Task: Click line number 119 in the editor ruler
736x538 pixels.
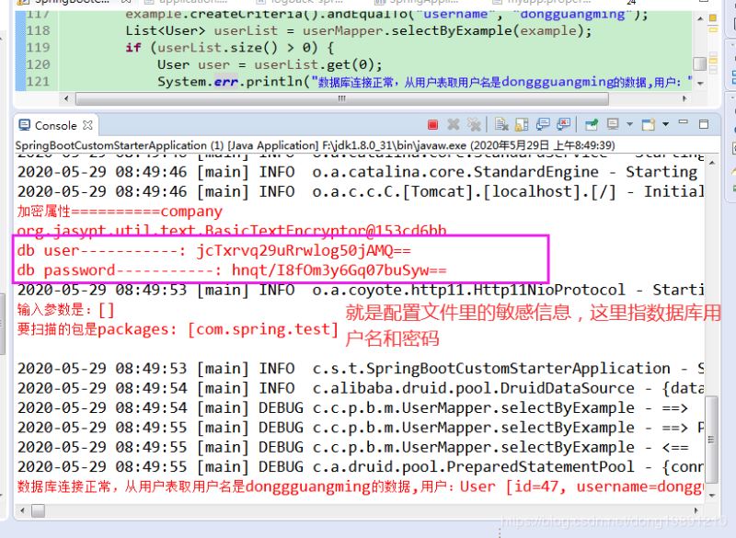Action: coord(38,48)
